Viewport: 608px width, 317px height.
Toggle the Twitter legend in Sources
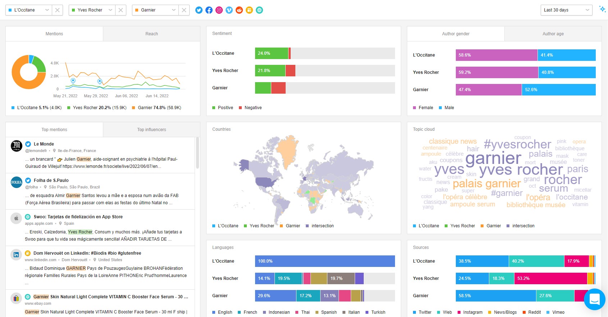[x=422, y=312]
